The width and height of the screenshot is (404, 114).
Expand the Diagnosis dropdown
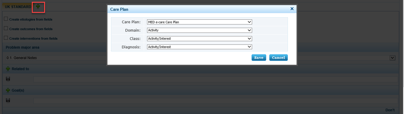[x=199, y=47]
